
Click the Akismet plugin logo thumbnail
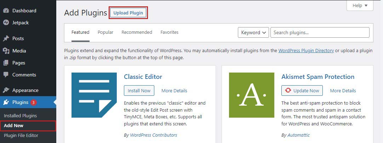(x=252, y=95)
